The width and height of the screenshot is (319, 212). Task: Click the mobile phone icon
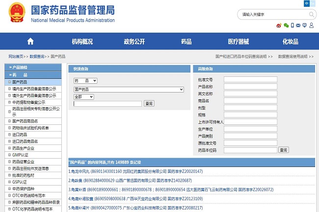pyautogui.click(x=292, y=25)
